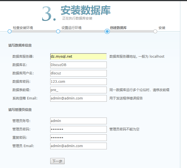Click the database server field containing dz.mysql.net
This screenshot has width=187, height=168.
(x=79, y=57)
